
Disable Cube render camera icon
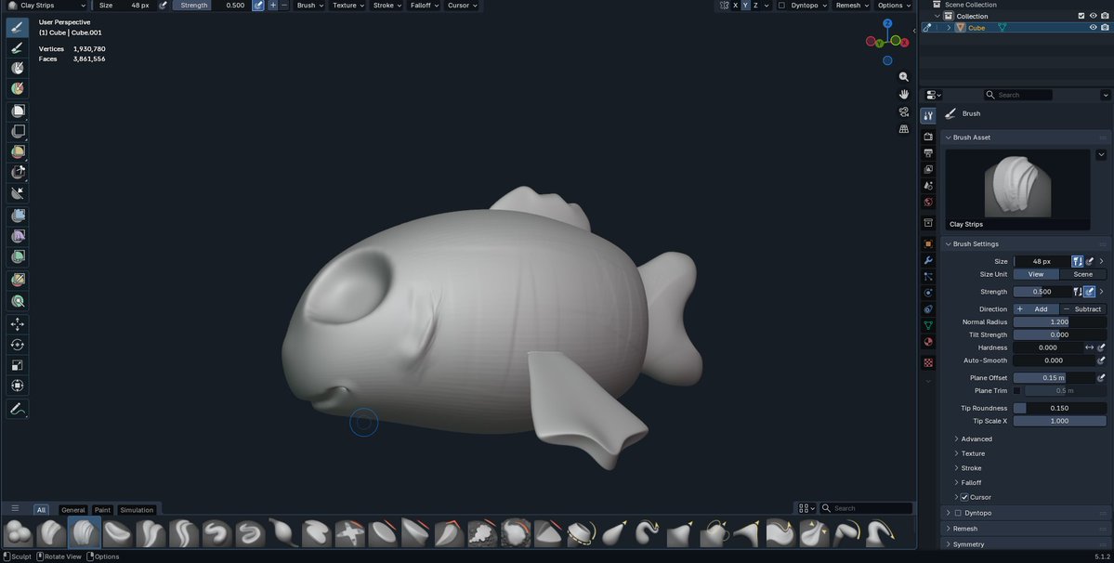(1105, 28)
